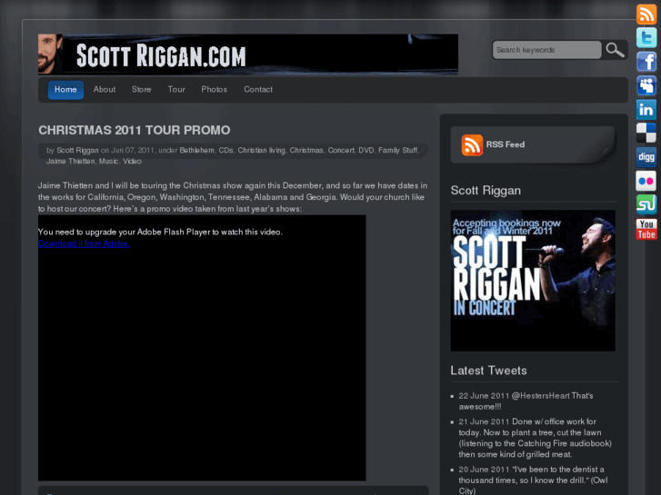
Task: Open the LinkedIn icon in the social sidebar
Action: (x=646, y=110)
